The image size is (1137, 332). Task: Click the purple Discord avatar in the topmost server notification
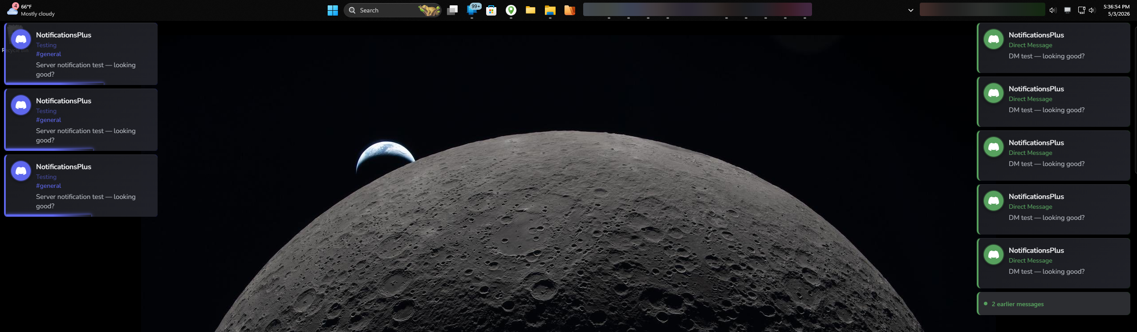[21, 39]
